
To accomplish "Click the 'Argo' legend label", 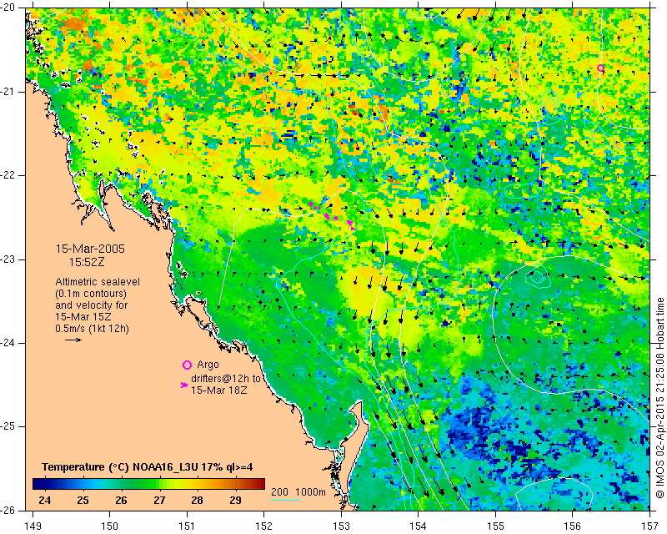I will point(208,365).
